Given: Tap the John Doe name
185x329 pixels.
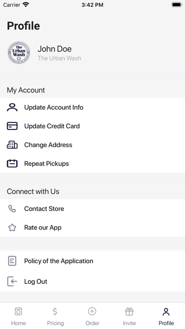Looking at the screenshot, I should click(x=54, y=49).
